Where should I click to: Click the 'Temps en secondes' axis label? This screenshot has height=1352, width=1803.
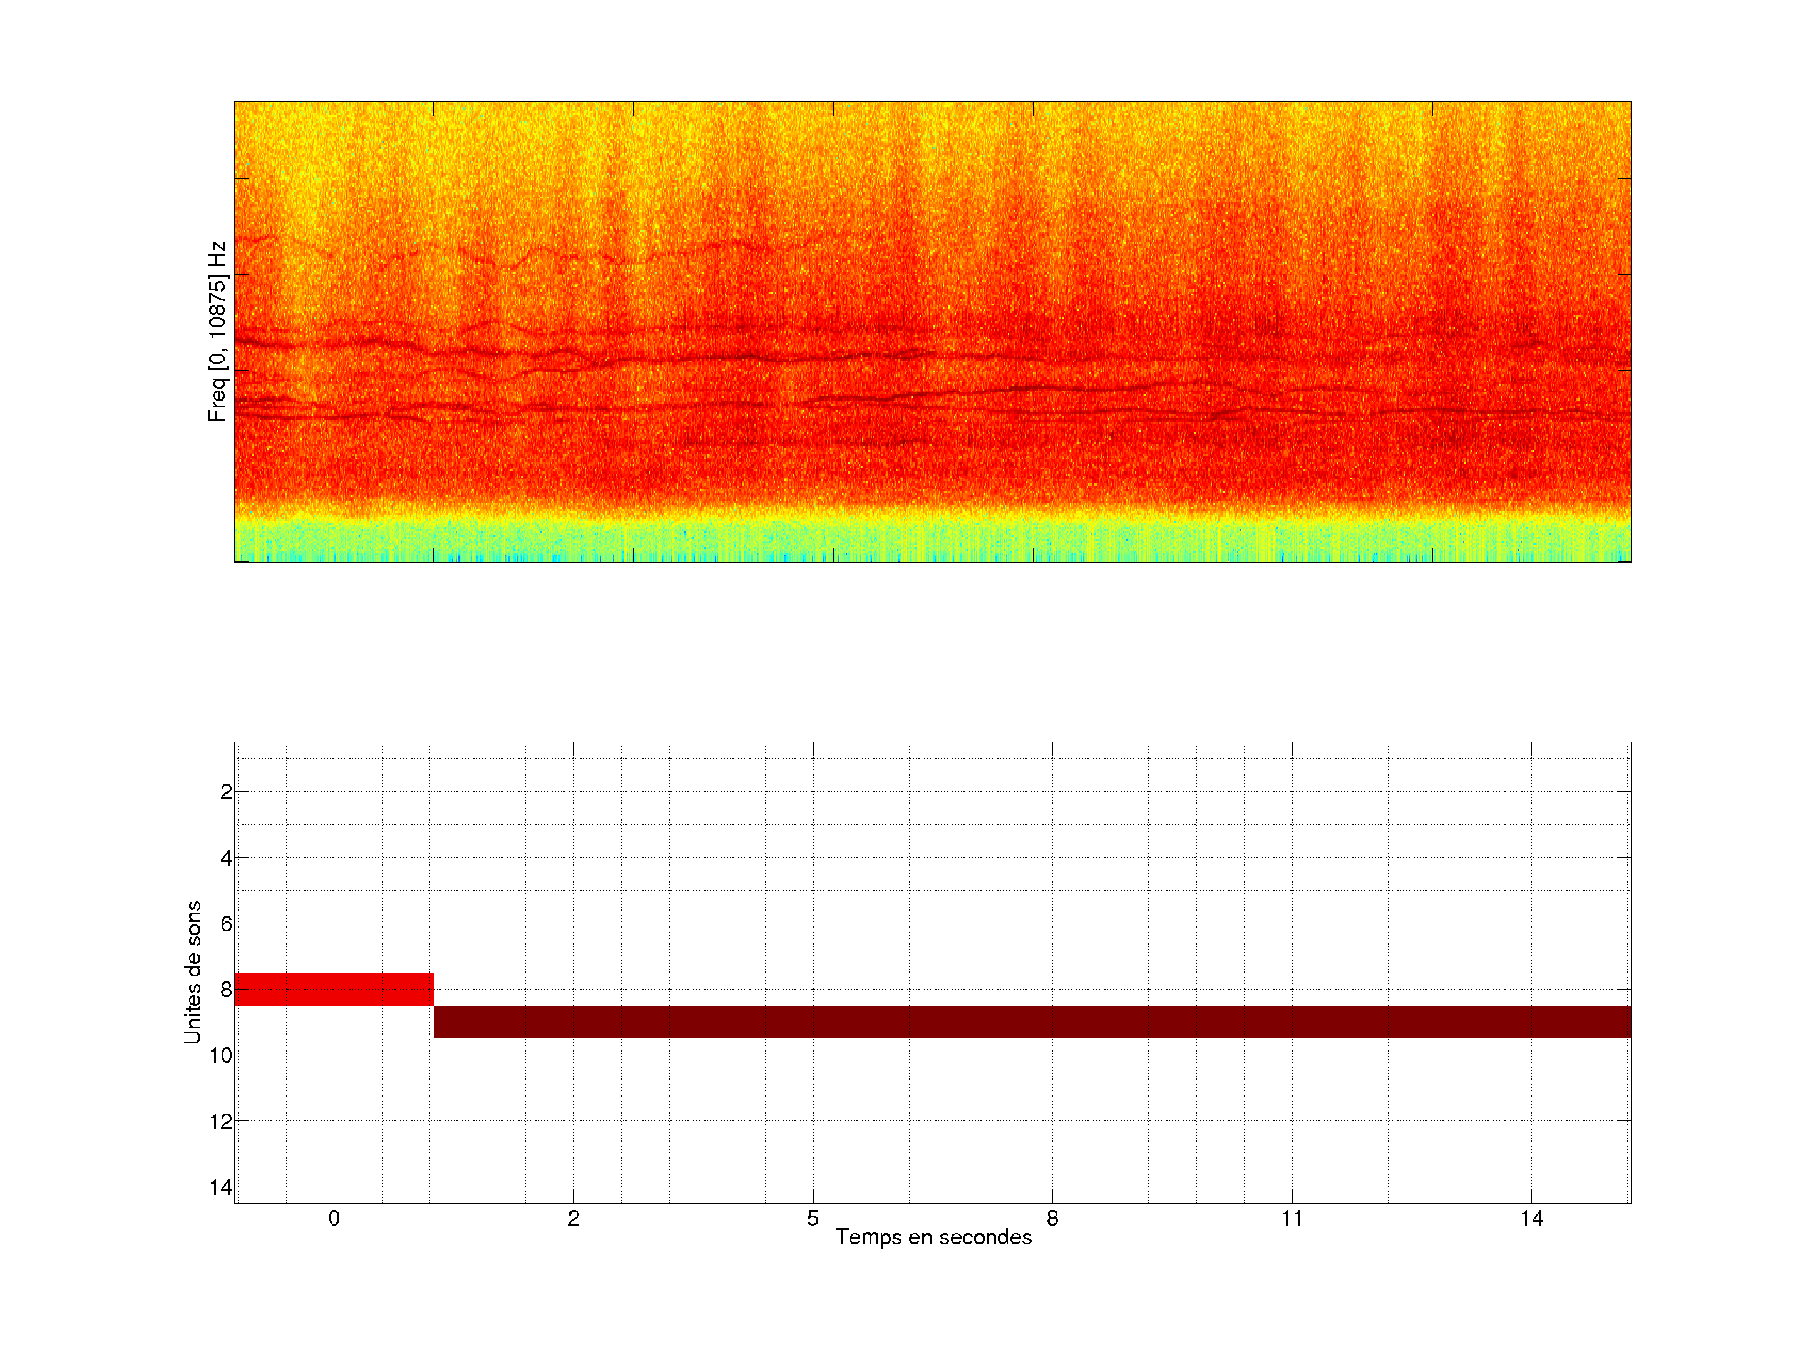pyautogui.click(x=933, y=1237)
